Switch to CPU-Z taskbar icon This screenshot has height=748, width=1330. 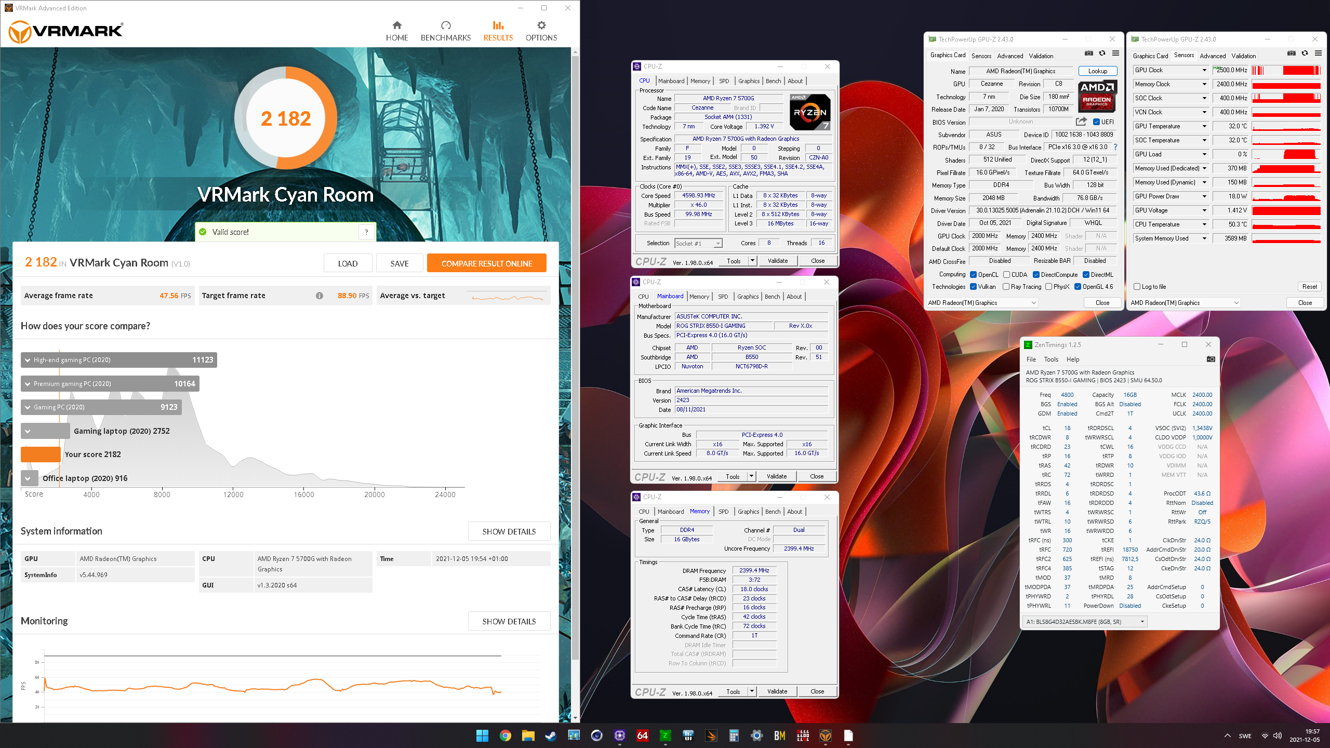(x=619, y=736)
